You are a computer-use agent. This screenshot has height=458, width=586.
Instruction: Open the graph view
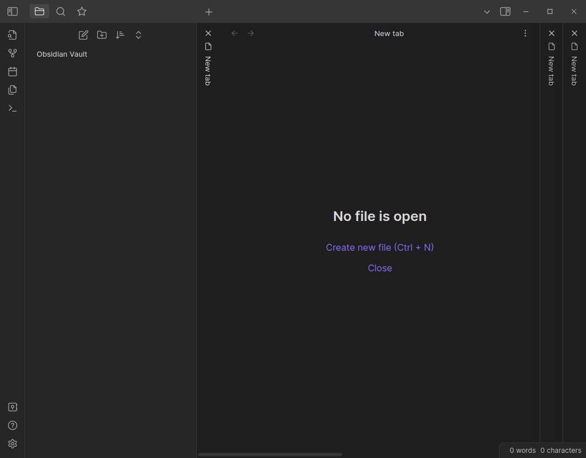pos(13,53)
